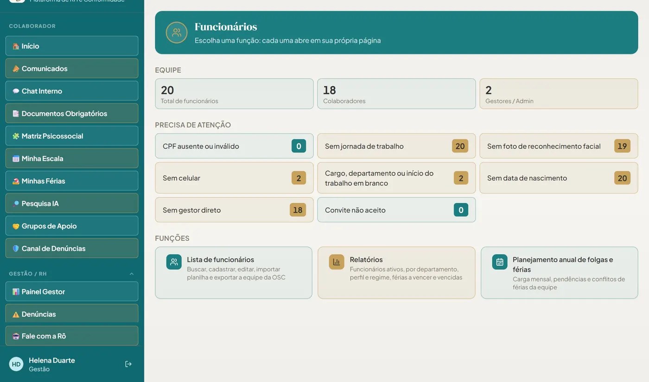The height and width of the screenshot is (382, 649).
Task: Click the Gestores / Admin stat card
Action: coord(559,94)
